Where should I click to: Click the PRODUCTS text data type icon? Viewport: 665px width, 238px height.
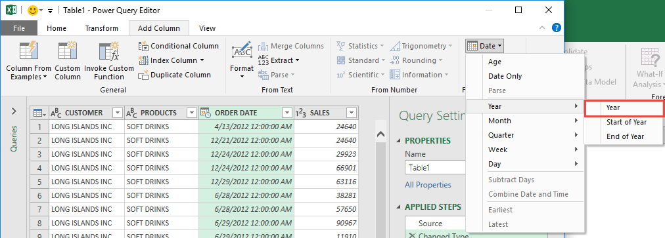pyautogui.click(x=131, y=113)
